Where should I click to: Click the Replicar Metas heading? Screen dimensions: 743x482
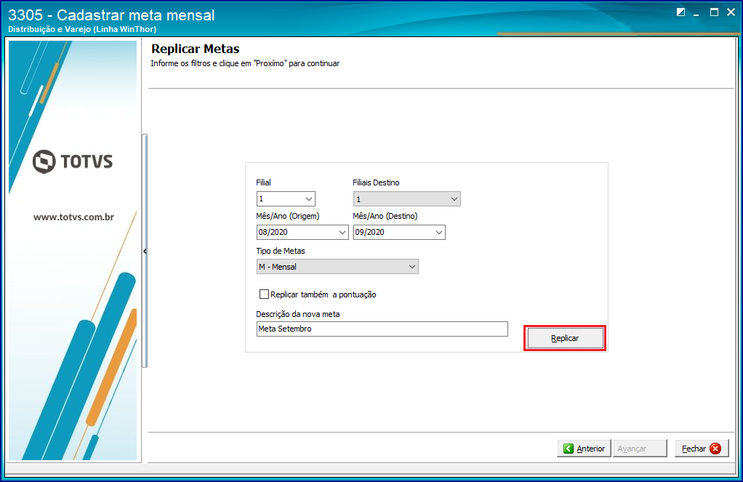coord(196,49)
